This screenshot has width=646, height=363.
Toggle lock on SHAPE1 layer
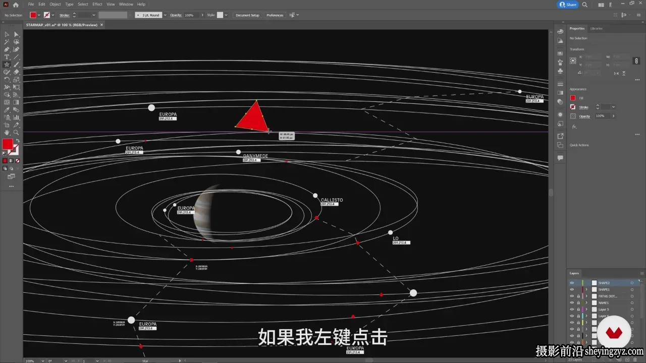[578, 289]
